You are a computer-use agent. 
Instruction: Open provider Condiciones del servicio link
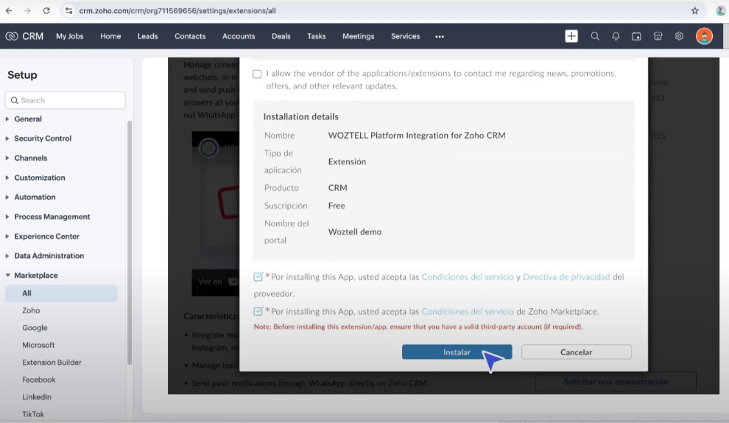click(468, 277)
